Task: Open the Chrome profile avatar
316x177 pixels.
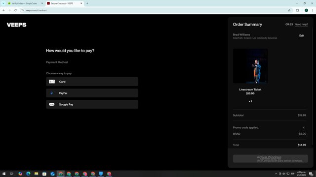Action: (306, 10)
